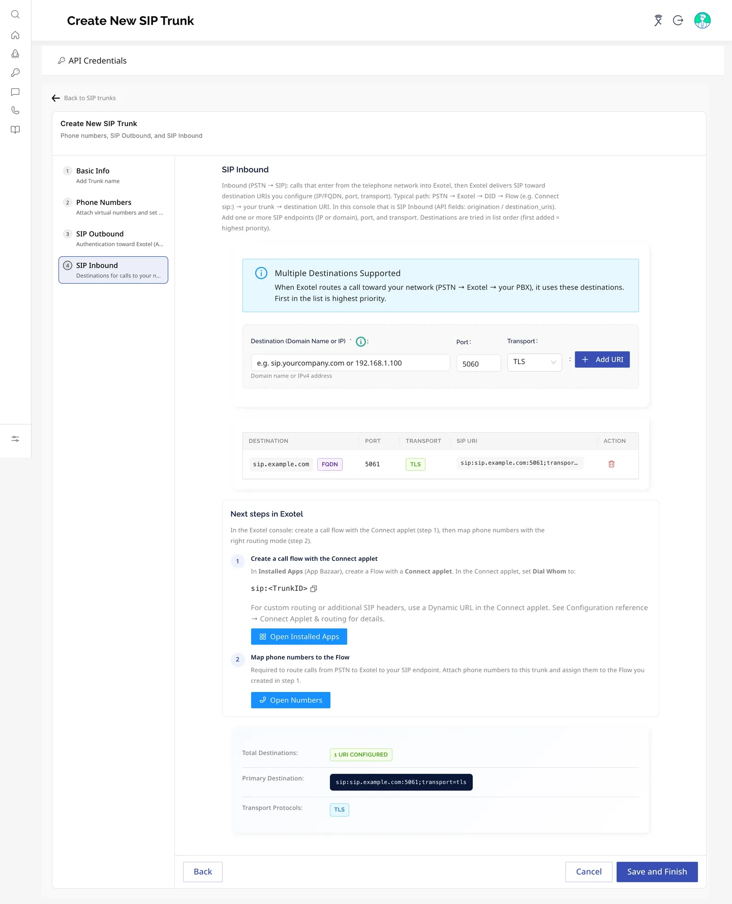Click the back arrow icon to SIP trunks
Screen dimensions: 732x904
[x=56, y=98]
